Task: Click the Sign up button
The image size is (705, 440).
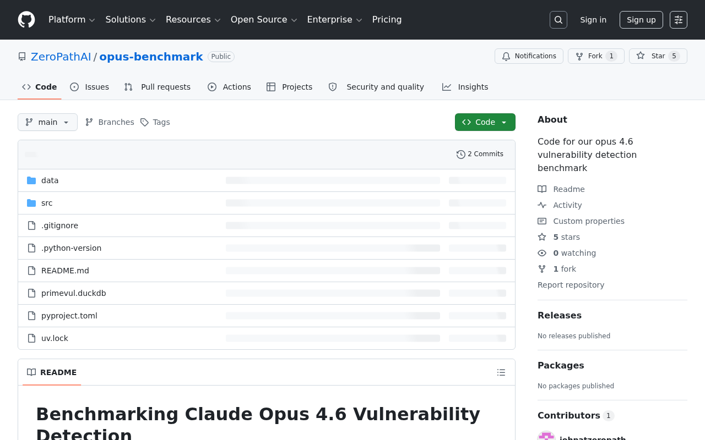Action: point(641,20)
